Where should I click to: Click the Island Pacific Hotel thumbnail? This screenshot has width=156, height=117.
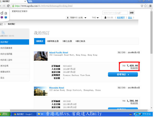coord(41,56)
